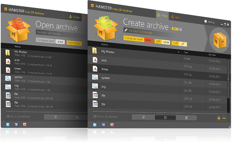This screenshot has width=232, height=142.
Task: Click system file icon in Open archive window
Action: (8, 78)
